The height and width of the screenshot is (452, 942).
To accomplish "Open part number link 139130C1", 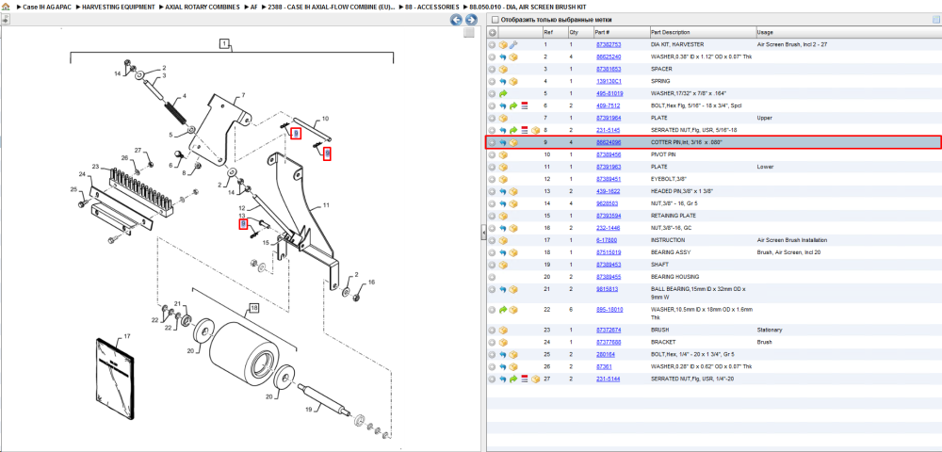I will tap(608, 81).
